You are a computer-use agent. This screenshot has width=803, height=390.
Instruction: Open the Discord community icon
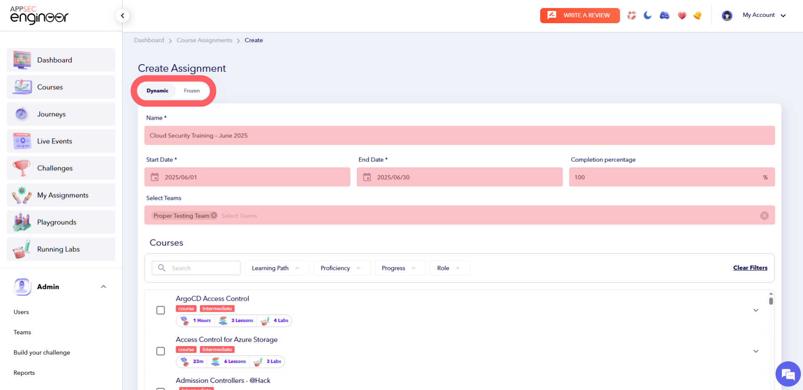pos(664,15)
